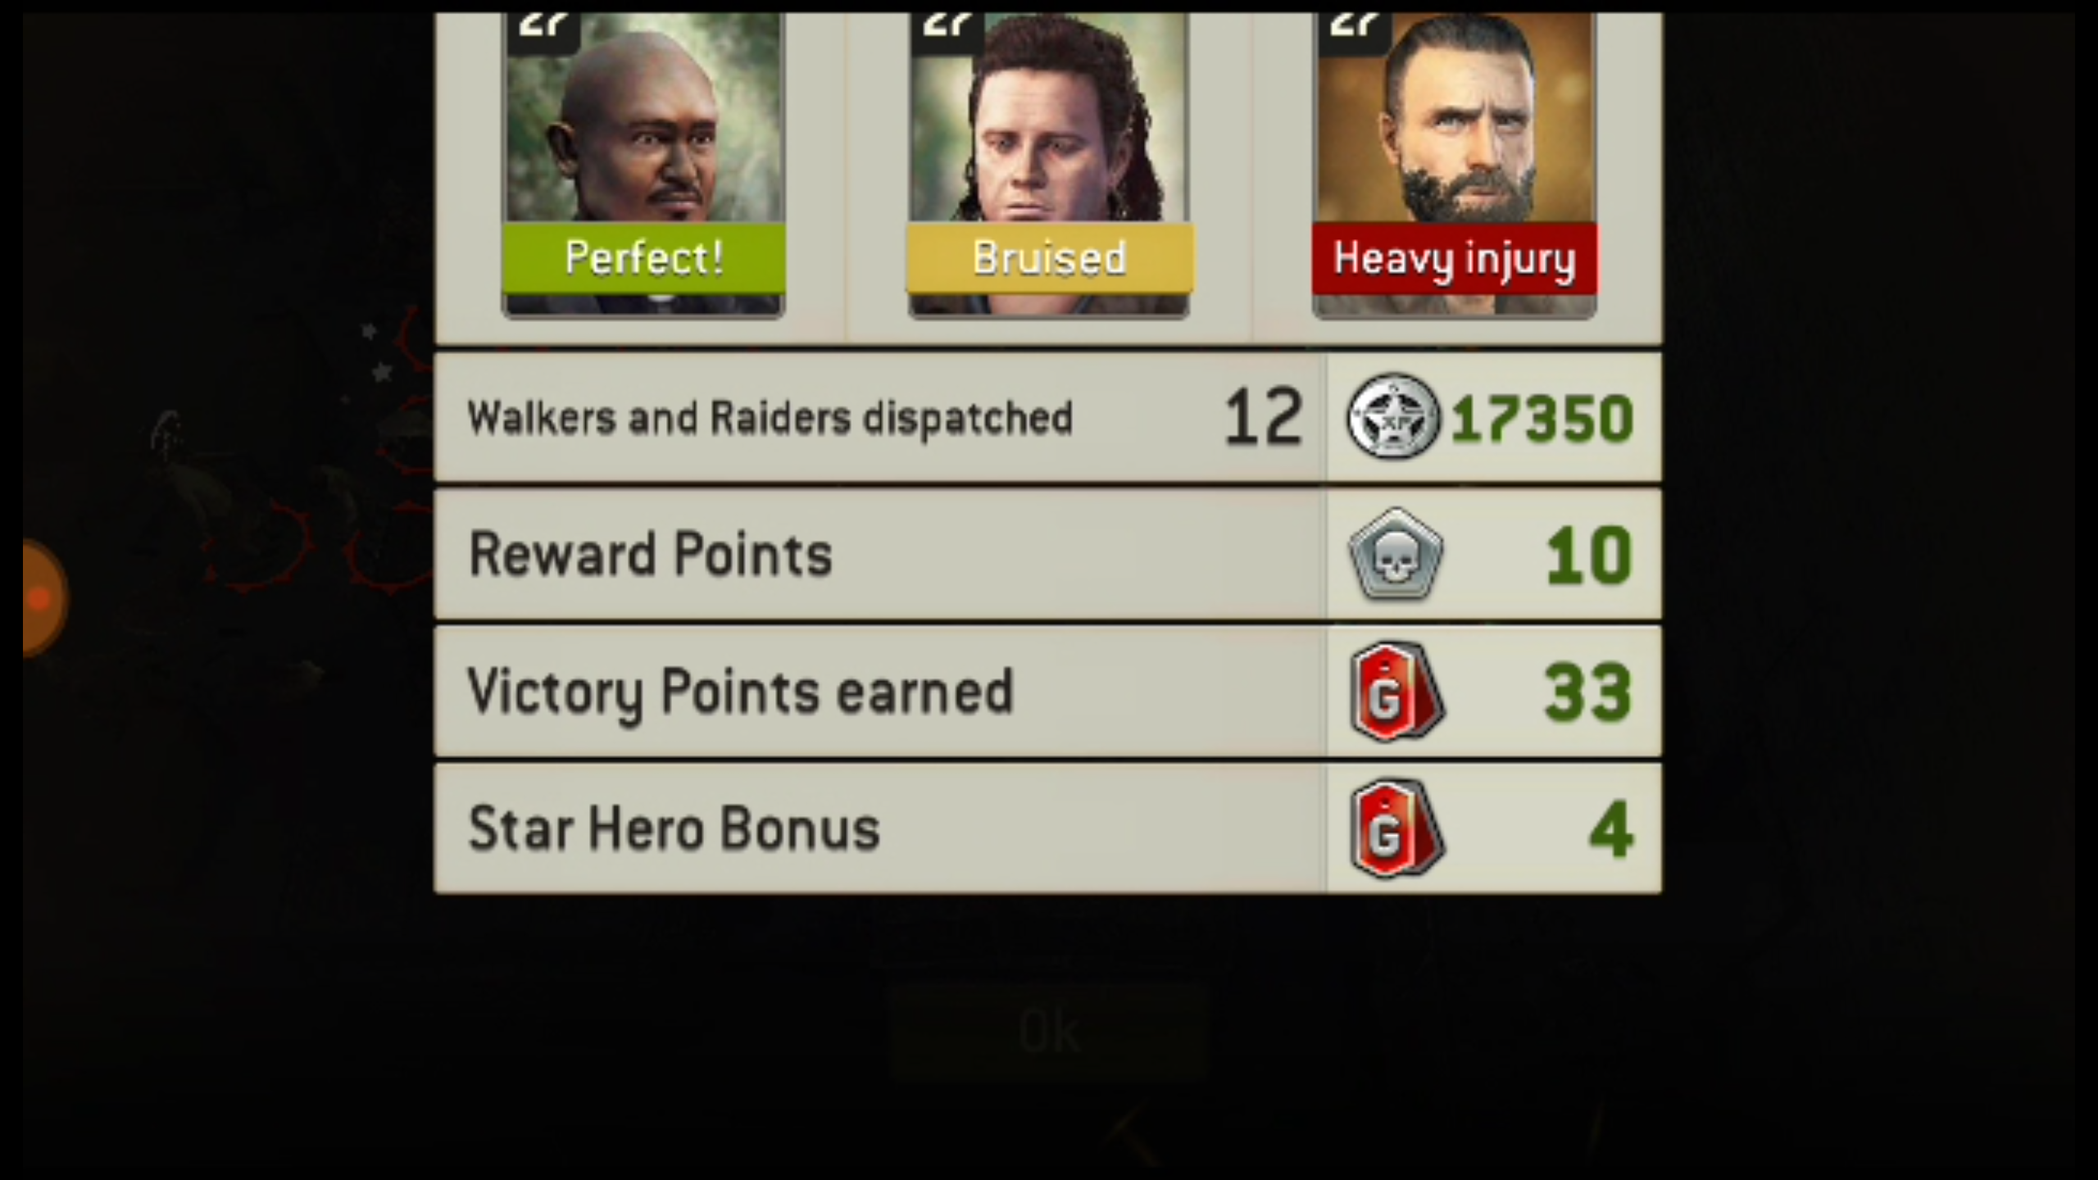Click the red Heavy injury status banner
2098x1180 pixels.
click(x=1455, y=258)
